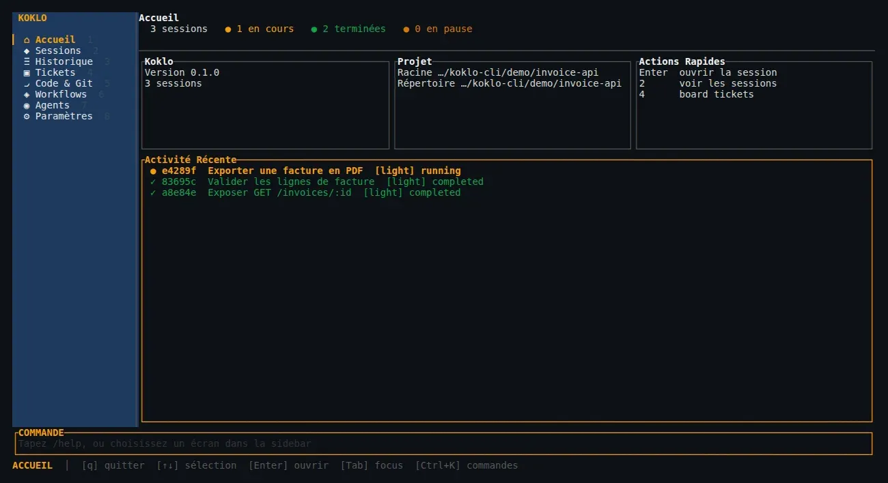
Task: Click the diamond icon beside Sessions
Action: [27, 51]
